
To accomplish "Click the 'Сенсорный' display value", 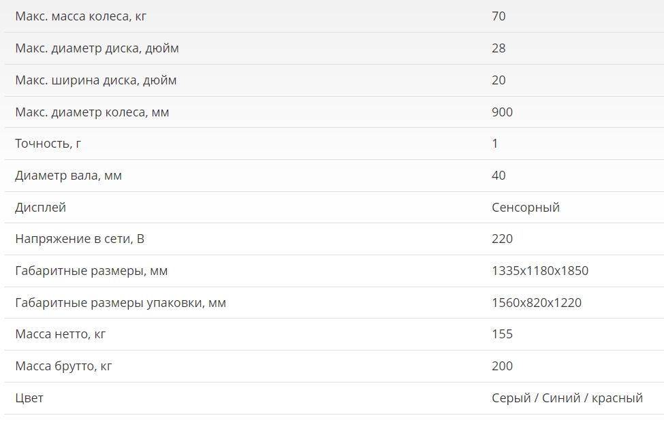I will click(x=525, y=208).
